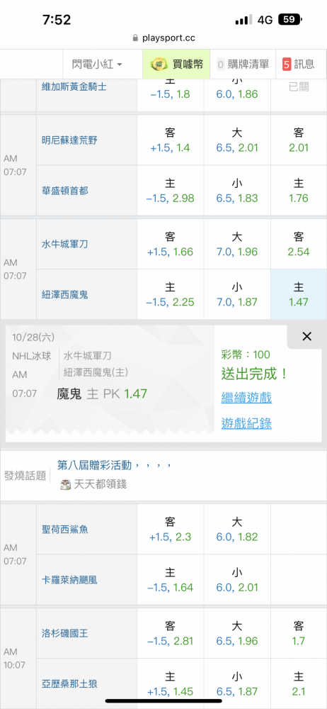Select 客 2.54 for 水牛城軍刀
Screen dimensions: 327x709
pos(299,244)
